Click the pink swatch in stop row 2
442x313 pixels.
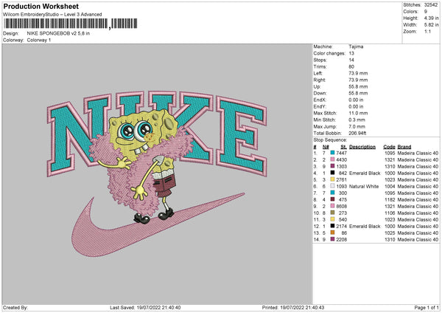[333, 159]
